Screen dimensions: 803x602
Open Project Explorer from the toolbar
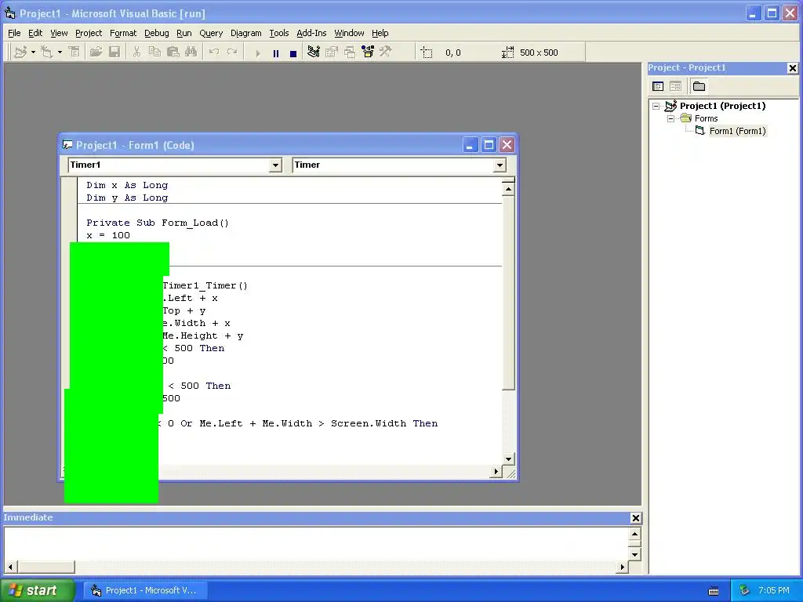point(314,53)
